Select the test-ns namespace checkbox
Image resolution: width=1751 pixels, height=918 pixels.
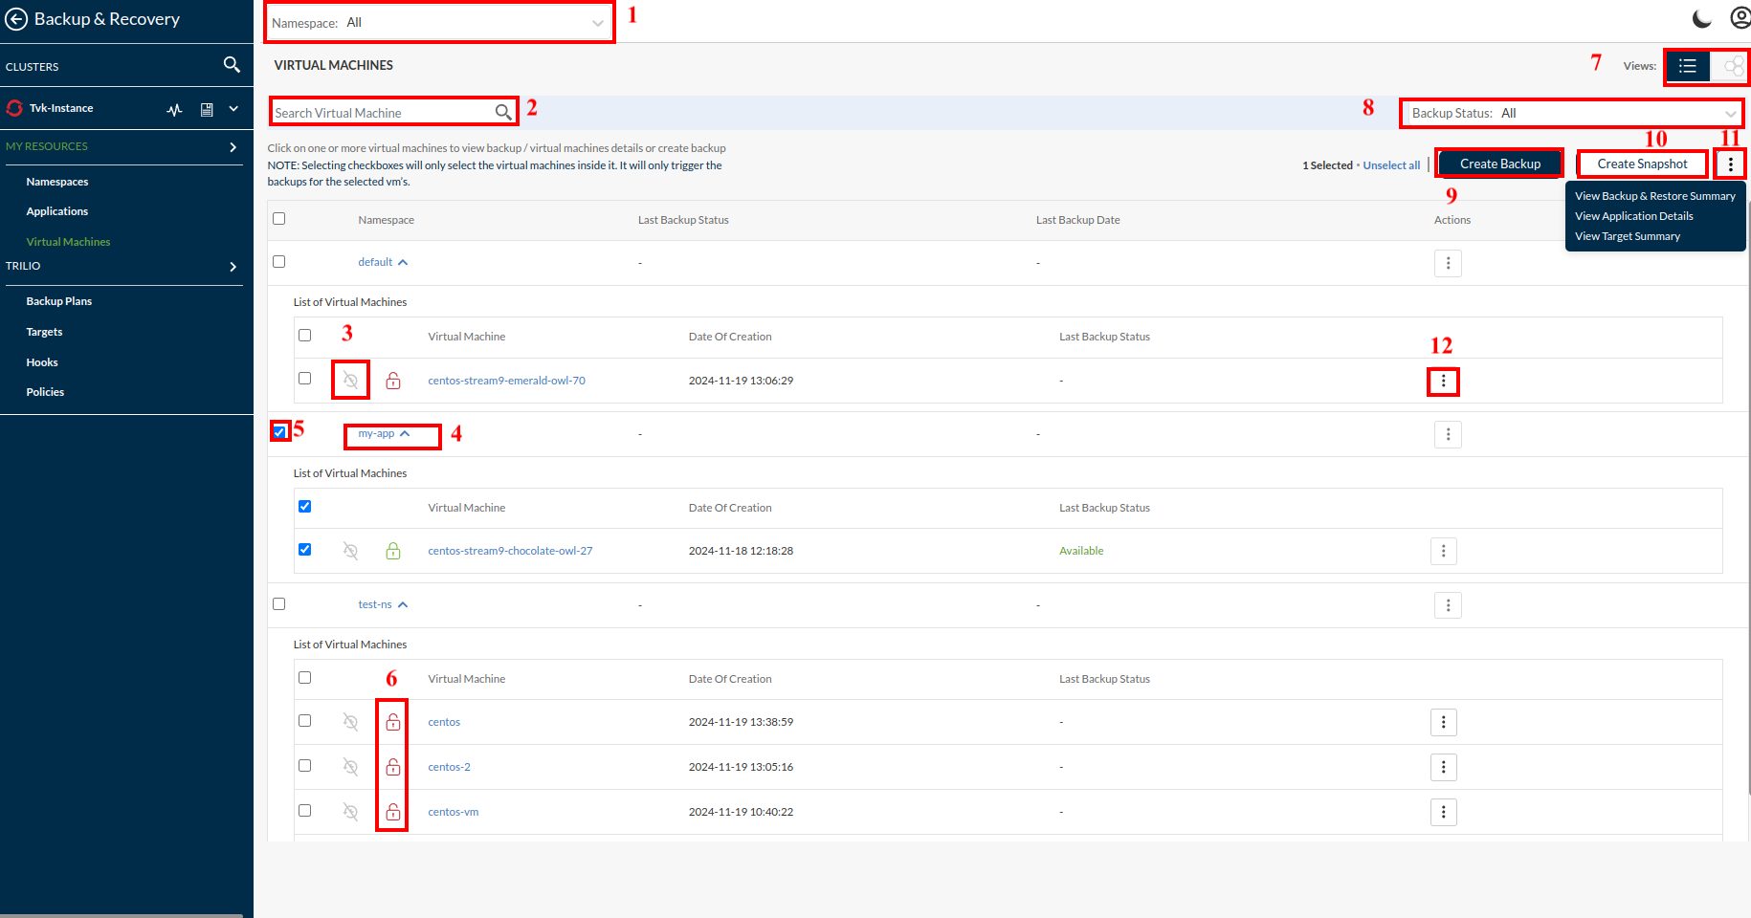coord(279,604)
